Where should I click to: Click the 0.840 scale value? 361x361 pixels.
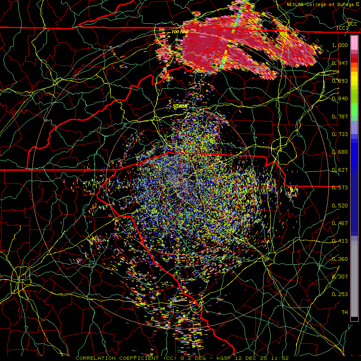point(340,99)
